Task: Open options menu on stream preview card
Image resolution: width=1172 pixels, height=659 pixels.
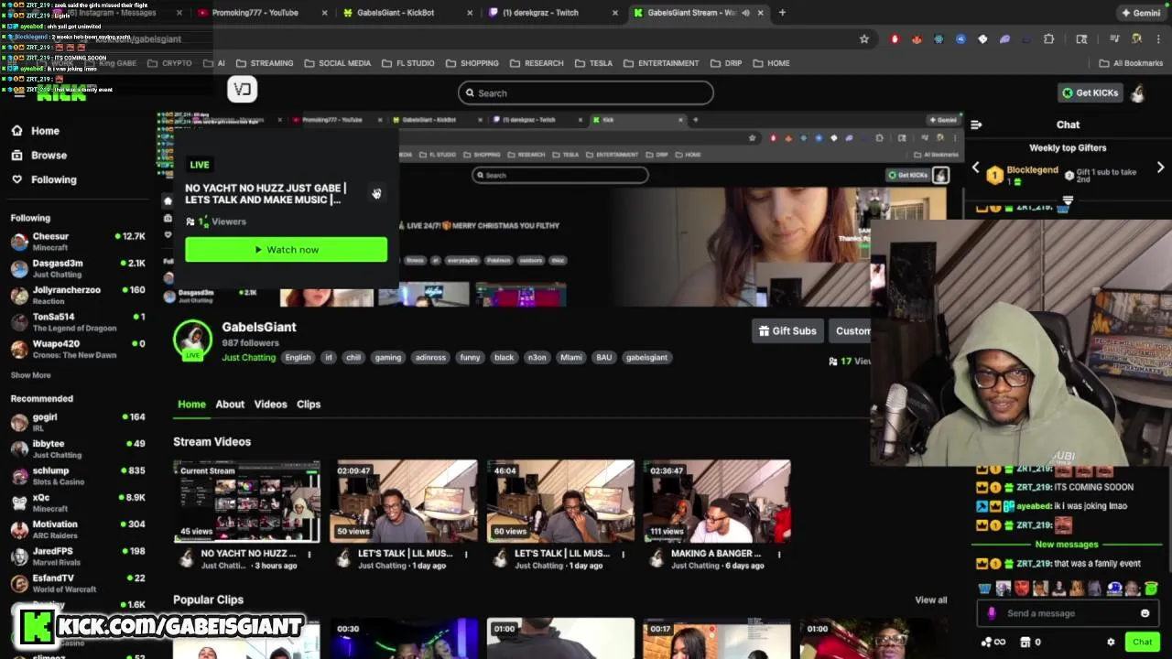Action: (375, 193)
